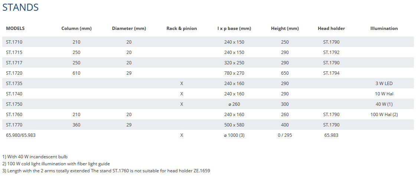Viewport: 418px width, 176px height.
Task: Click model ST.1710 in the table
Action: 14,42
